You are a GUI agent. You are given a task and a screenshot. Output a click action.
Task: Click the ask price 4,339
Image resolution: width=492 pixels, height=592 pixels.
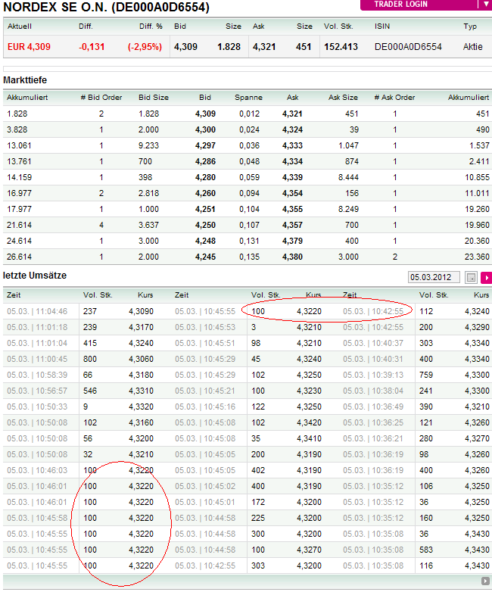(293, 177)
